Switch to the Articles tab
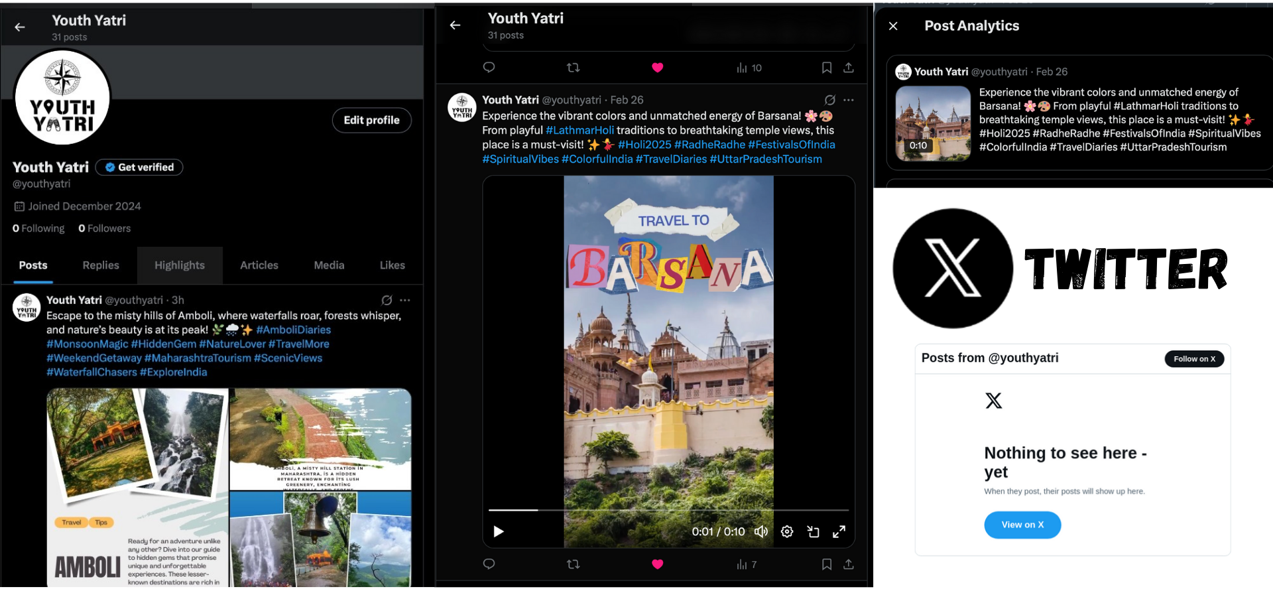 coord(259,265)
